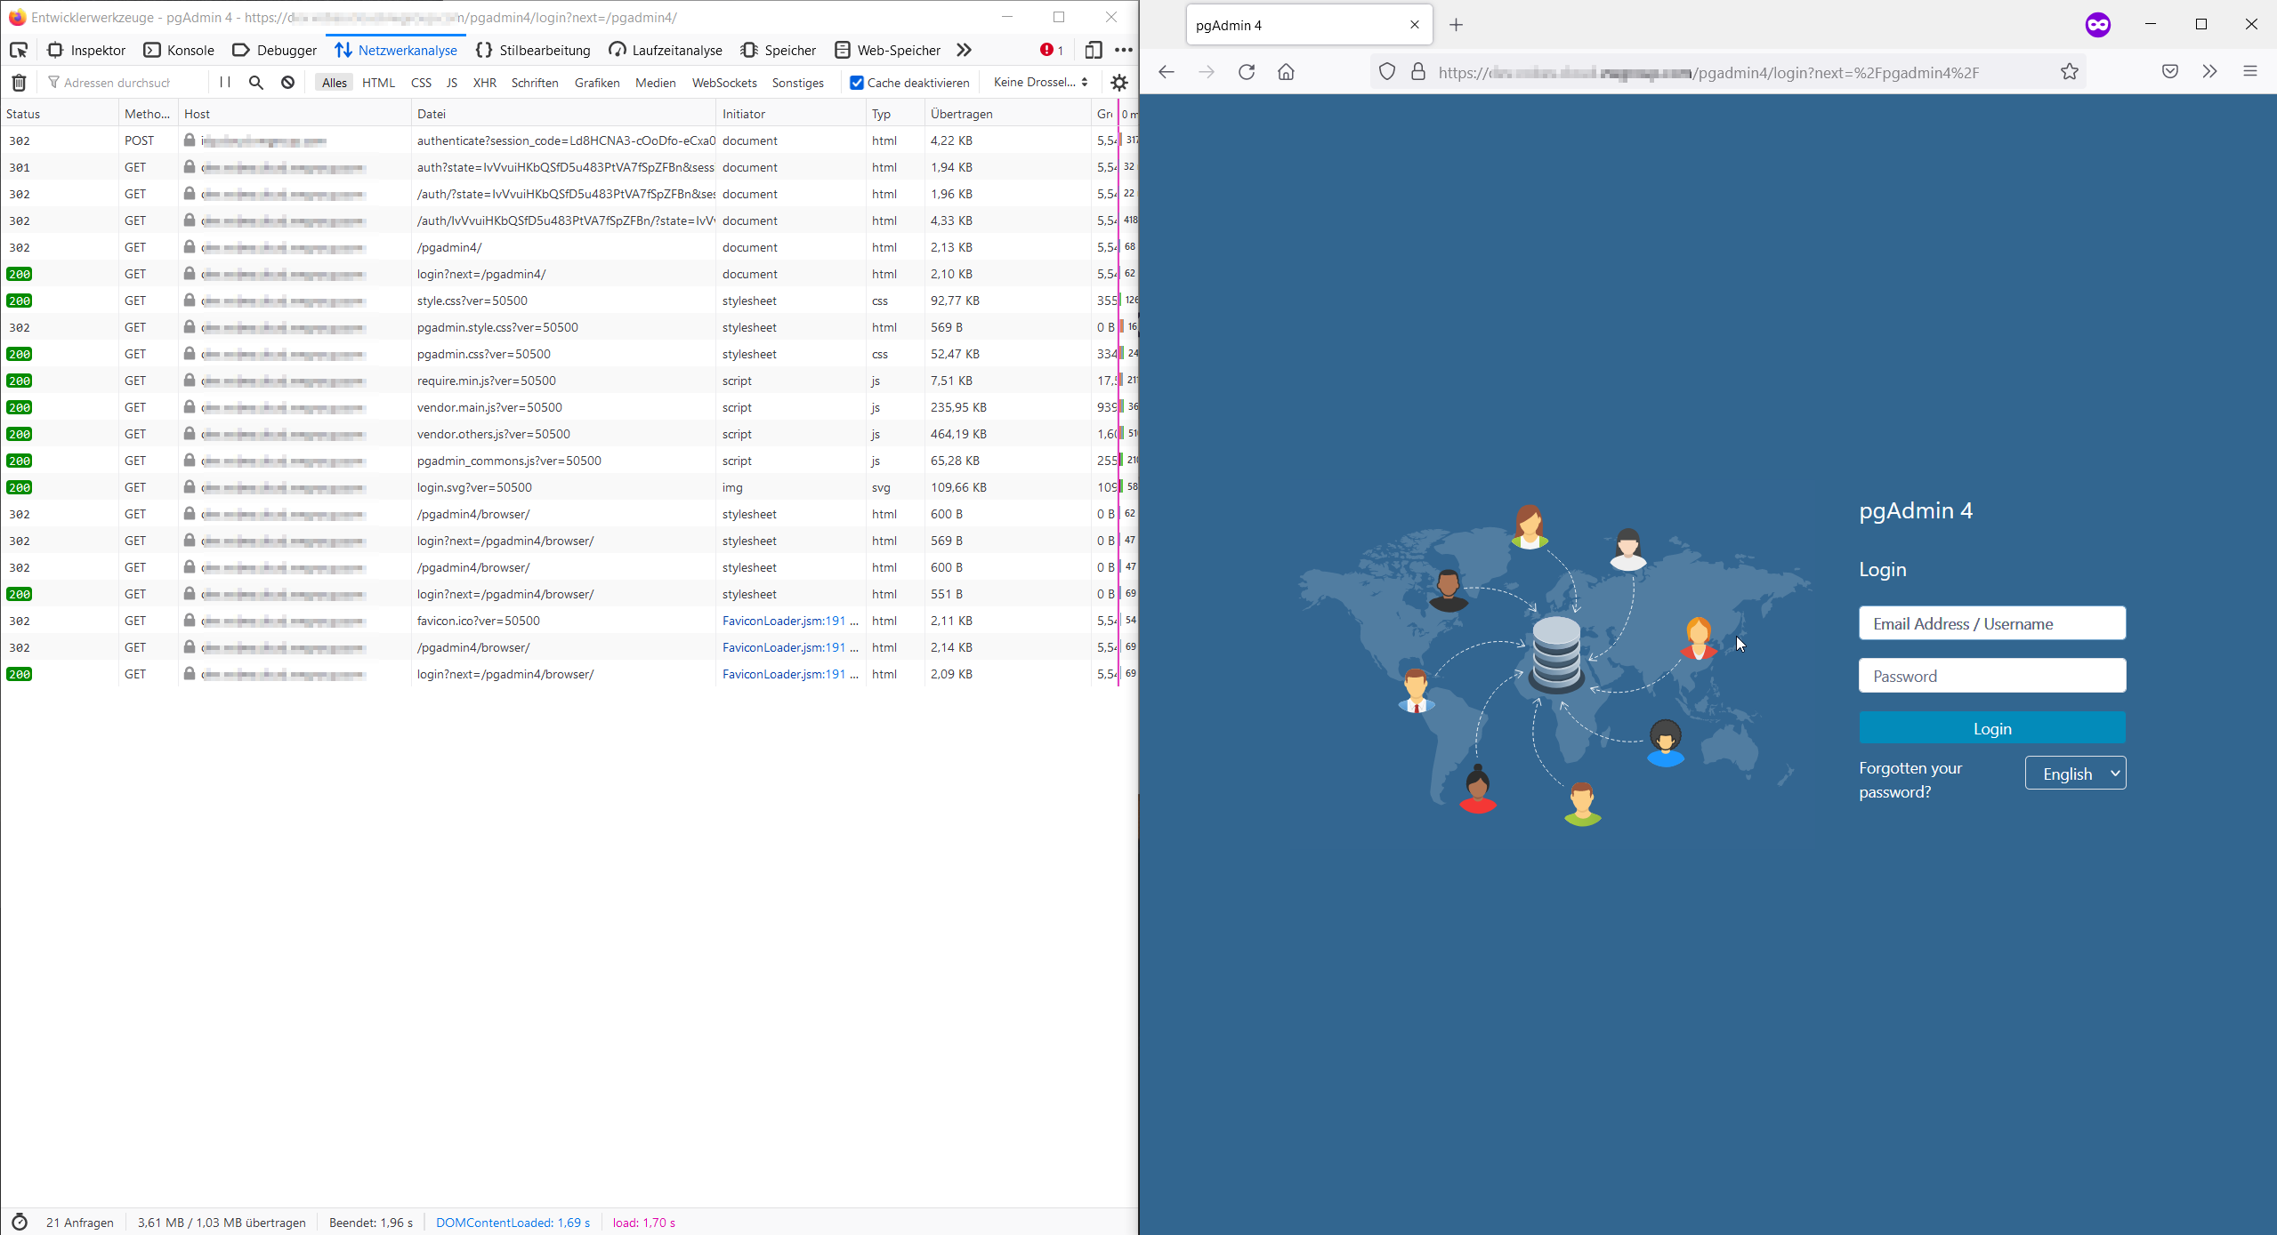Clear network log with trash icon
The height and width of the screenshot is (1235, 2277).
(x=19, y=83)
